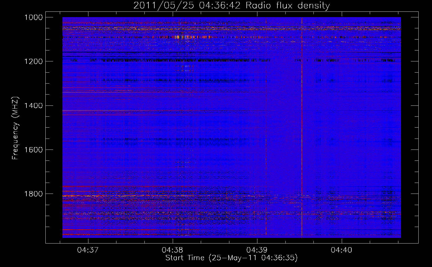Click the 1400 frequency tick label
This screenshot has width=432, height=267.
33,105
